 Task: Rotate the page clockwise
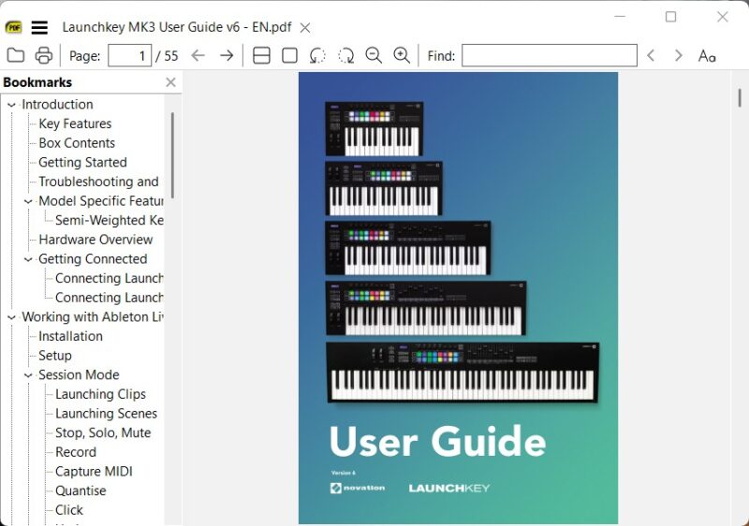tap(345, 55)
